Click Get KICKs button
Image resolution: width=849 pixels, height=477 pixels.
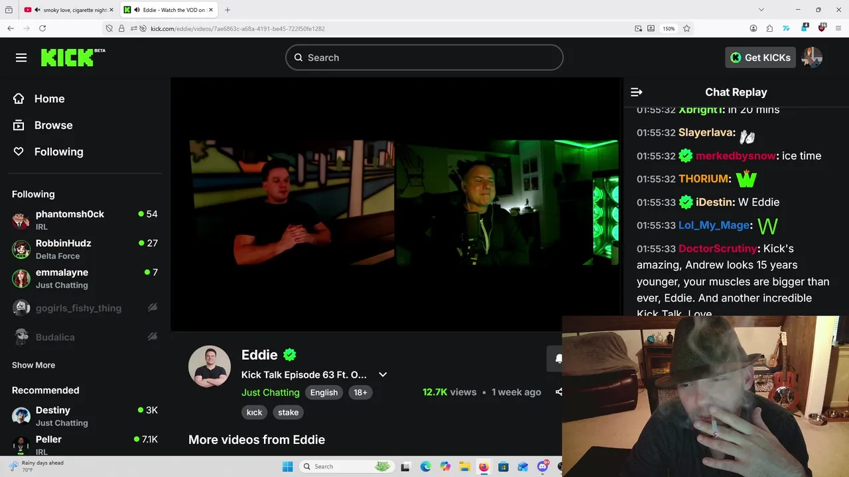pyautogui.click(x=760, y=58)
